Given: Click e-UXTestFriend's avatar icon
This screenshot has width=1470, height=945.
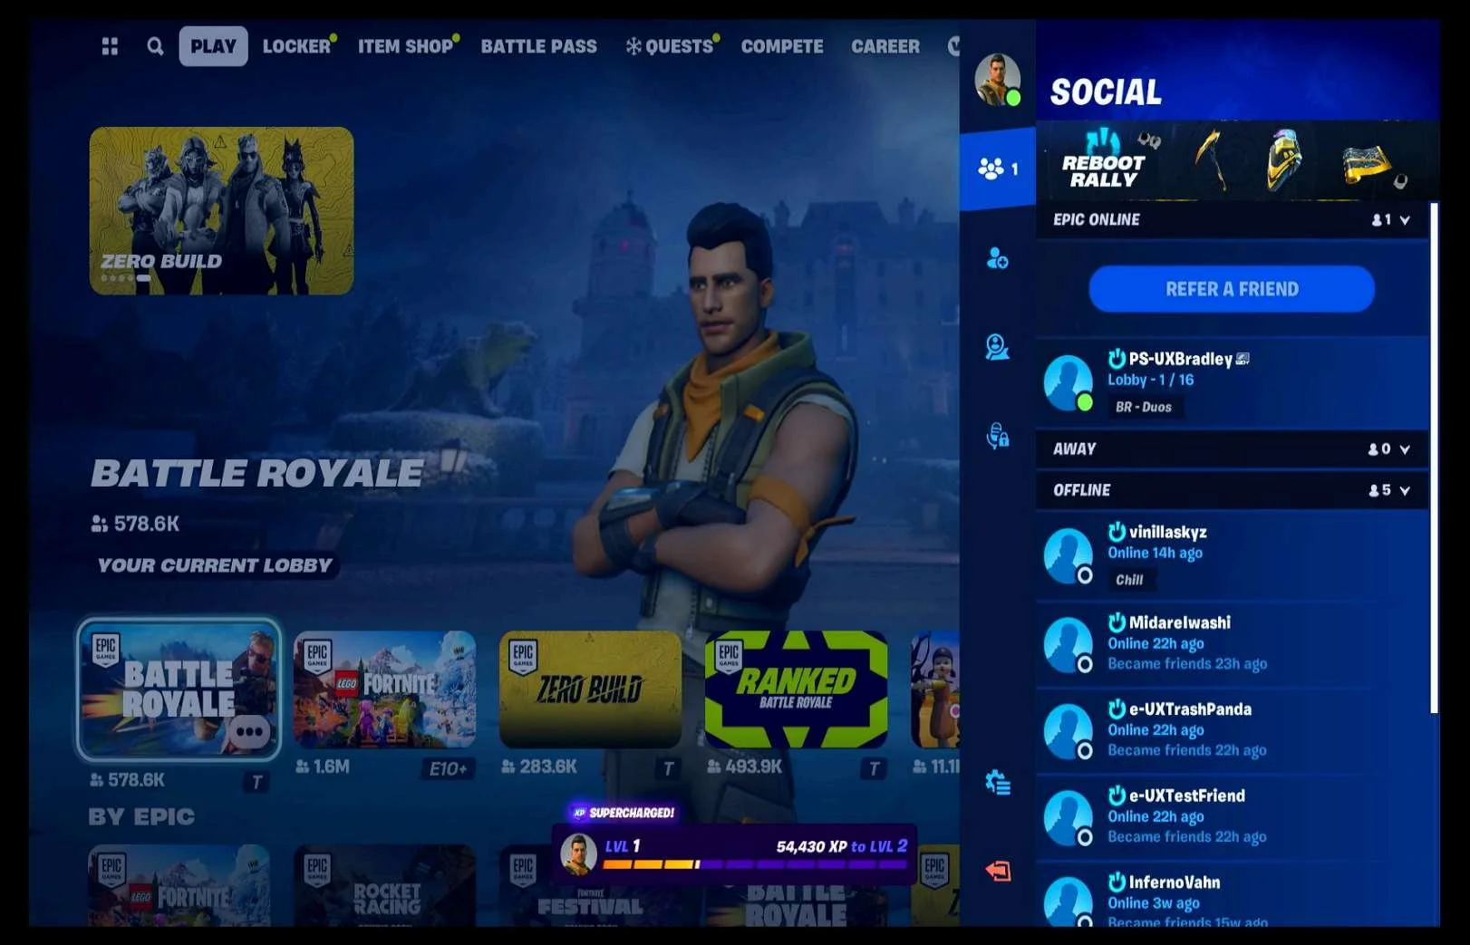Looking at the screenshot, I should [x=1068, y=817].
